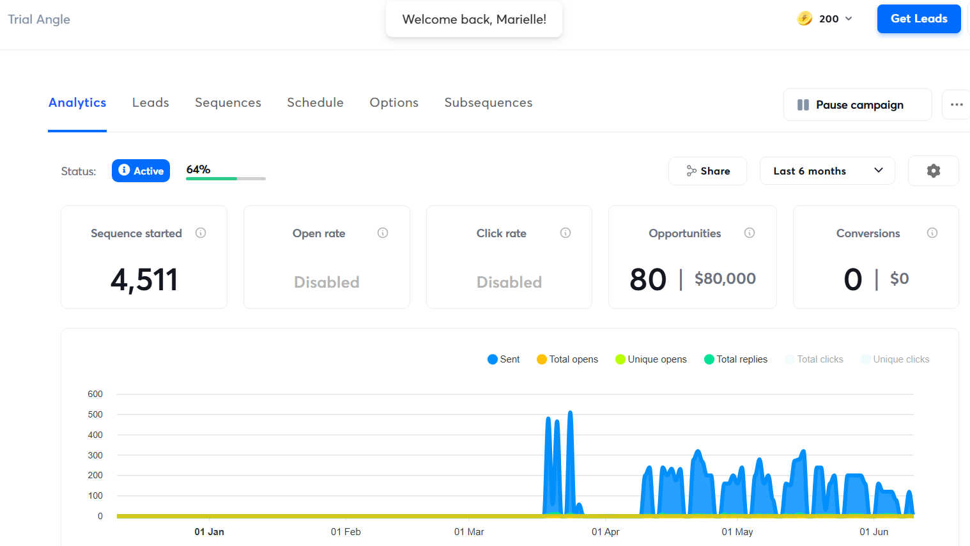Show the Total clicks series in chart

(814, 359)
